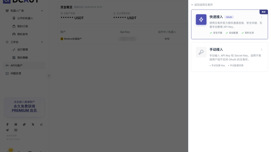The image size is (271, 152).
Task: Collapse the 机器人广场 menu chevron
Action: coord(42,11)
